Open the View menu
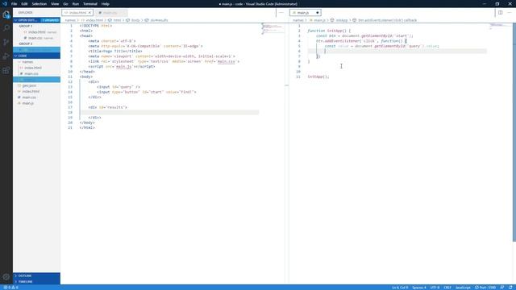This screenshot has width=516, height=290. (x=55, y=4)
